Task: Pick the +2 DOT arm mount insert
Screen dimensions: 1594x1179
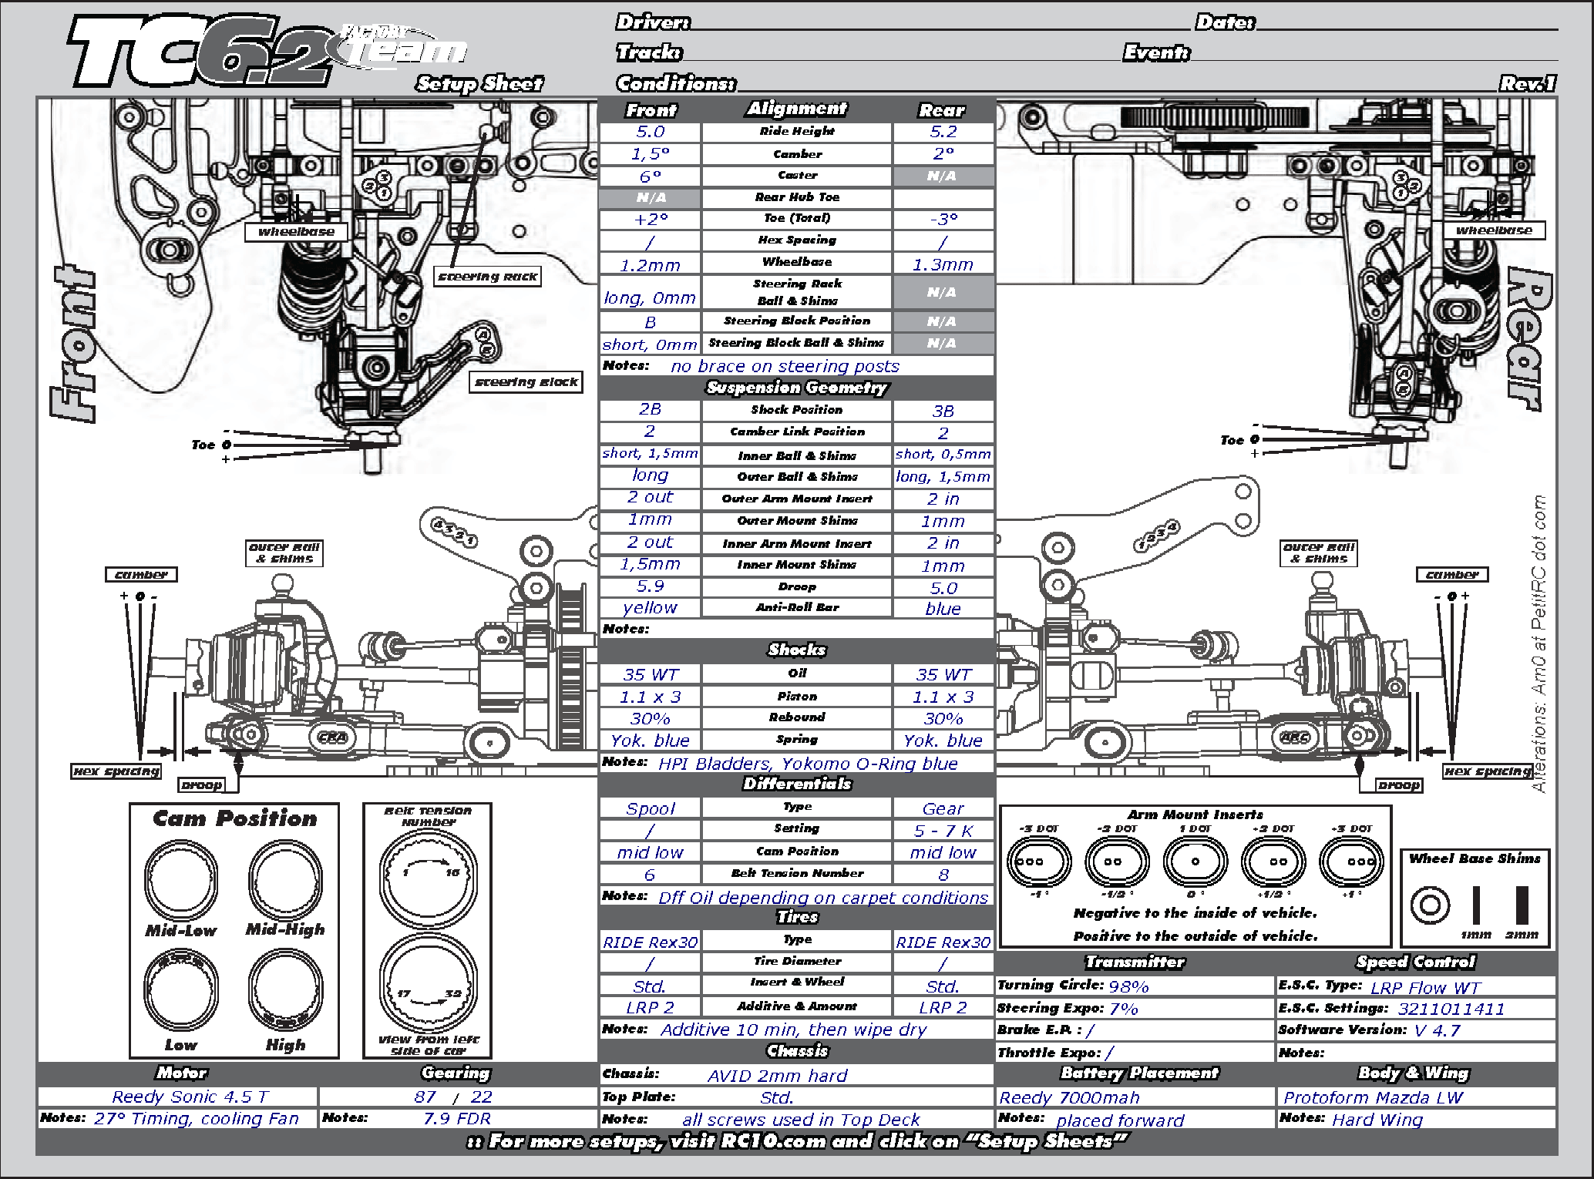Action: 1273,862
